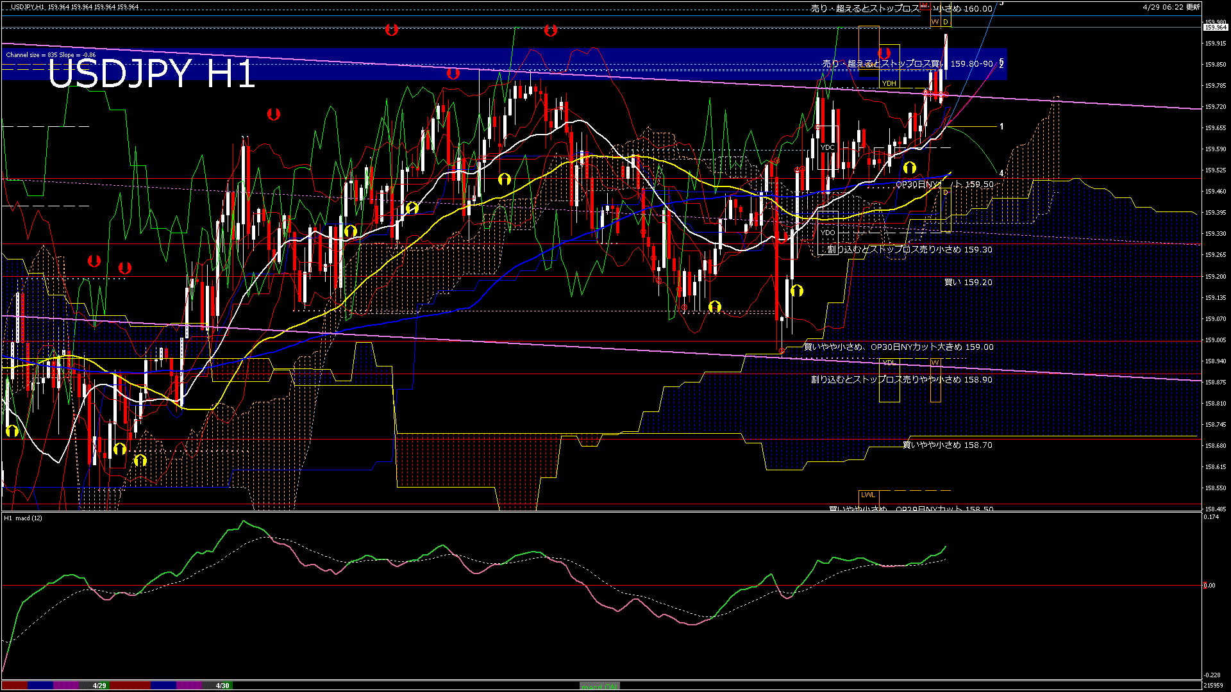Click the Channel size Slope label
The width and height of the screenshot is (1231, 692).
pos(51,55)
